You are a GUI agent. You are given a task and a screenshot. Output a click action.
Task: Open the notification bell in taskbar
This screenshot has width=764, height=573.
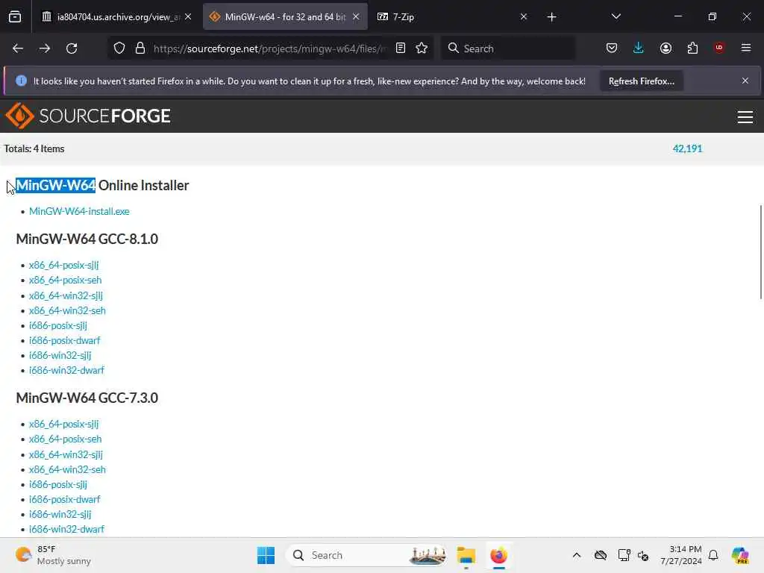[713, 555]
